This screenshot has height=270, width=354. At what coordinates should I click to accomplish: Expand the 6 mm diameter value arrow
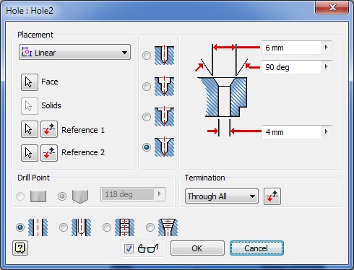point(327,48)
